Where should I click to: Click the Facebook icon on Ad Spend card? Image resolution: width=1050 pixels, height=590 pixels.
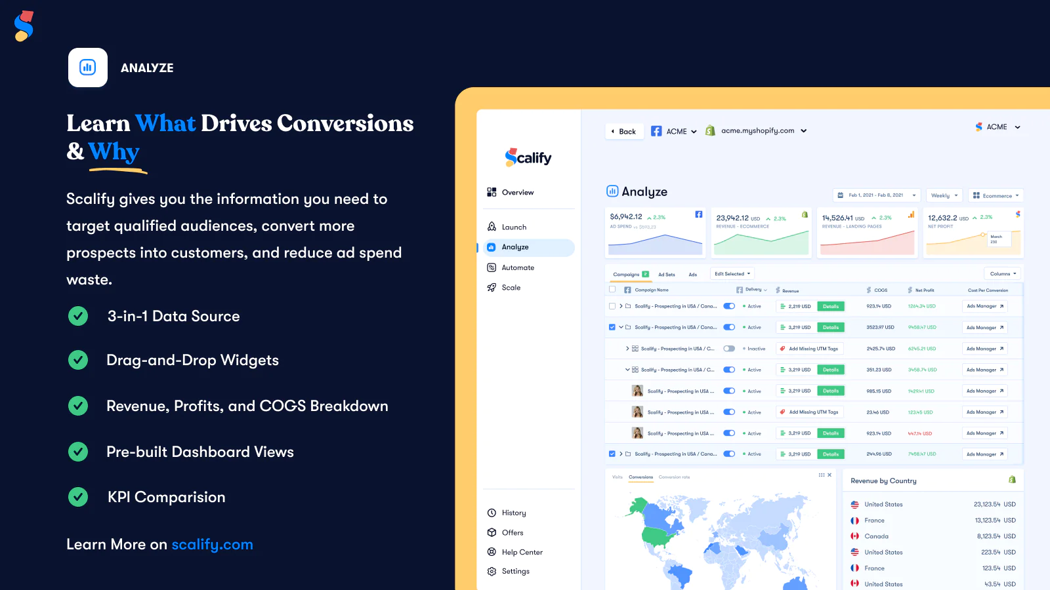click(699, 214)
